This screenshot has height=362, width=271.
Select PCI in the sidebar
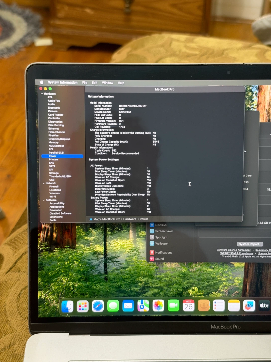[x=51, y=149]
